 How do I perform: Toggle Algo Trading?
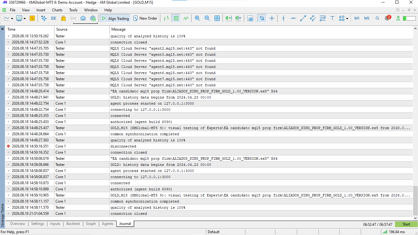pyautogui.click(x=115, y=18)
